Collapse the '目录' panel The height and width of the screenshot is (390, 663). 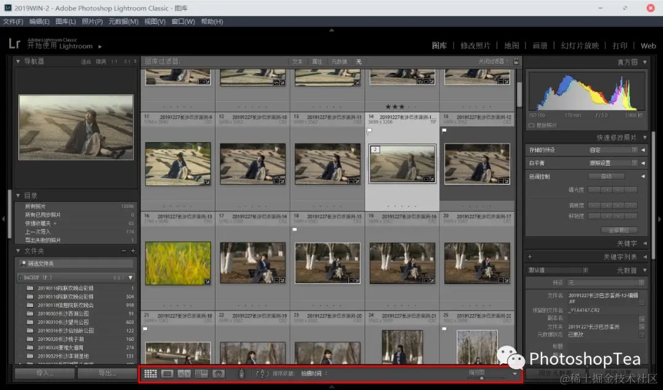click(x=18, y=196)
